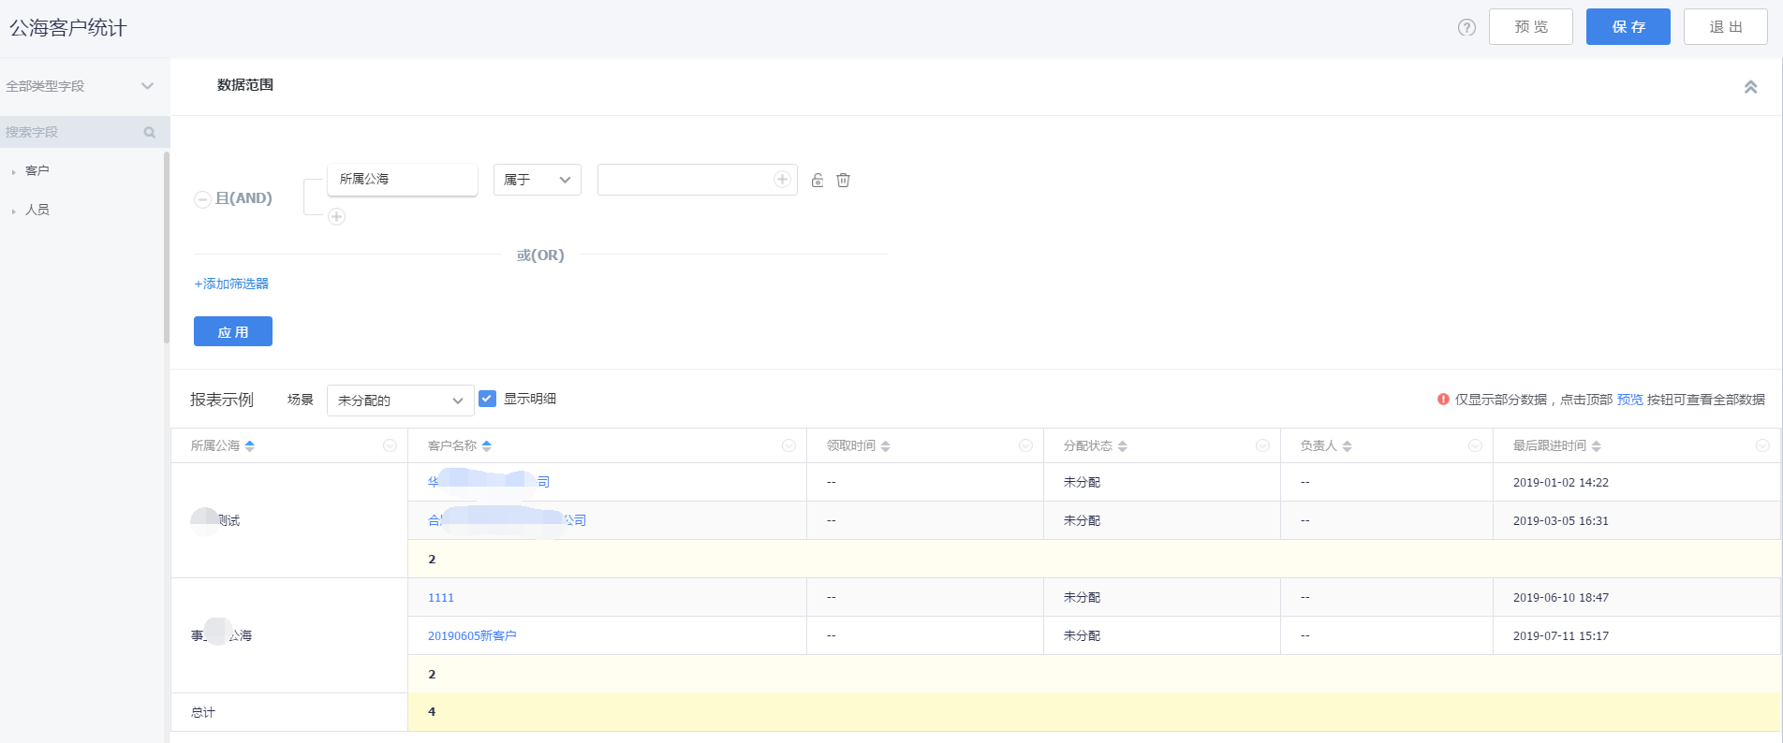Click the 且(AND) group label

(243, 198)
